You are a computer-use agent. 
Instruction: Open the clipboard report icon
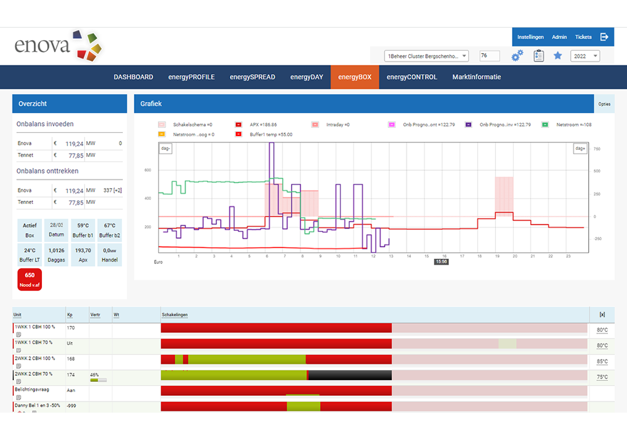[538, 56]
